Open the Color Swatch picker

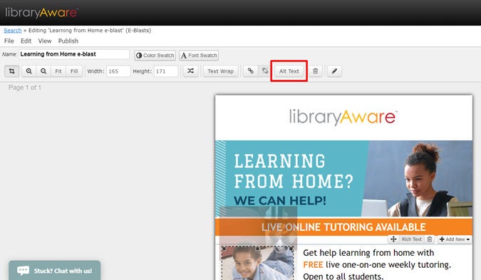155,55
